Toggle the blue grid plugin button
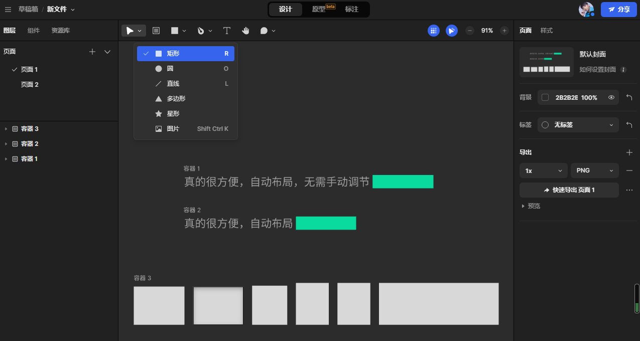 [434, 31]
